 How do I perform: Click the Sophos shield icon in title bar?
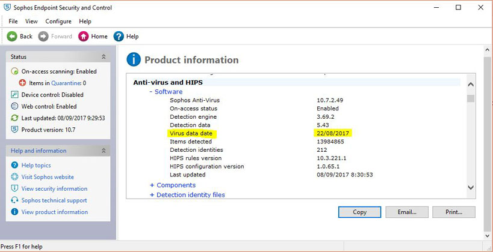(x=7, y=7)
